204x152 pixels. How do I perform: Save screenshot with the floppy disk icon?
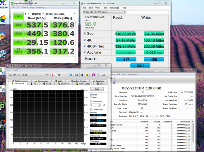82,75
